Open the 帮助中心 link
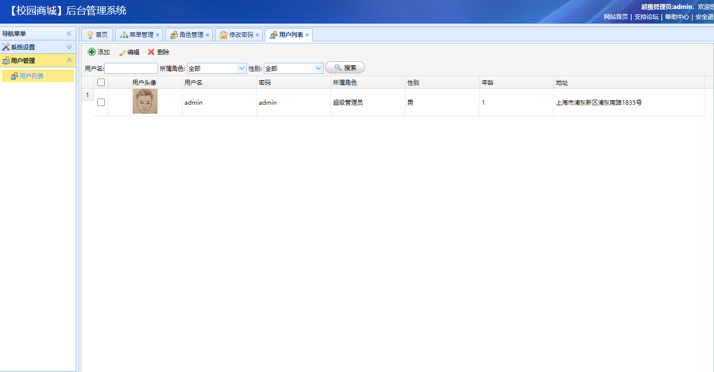 pyautogui.click(x=677, y=16)
